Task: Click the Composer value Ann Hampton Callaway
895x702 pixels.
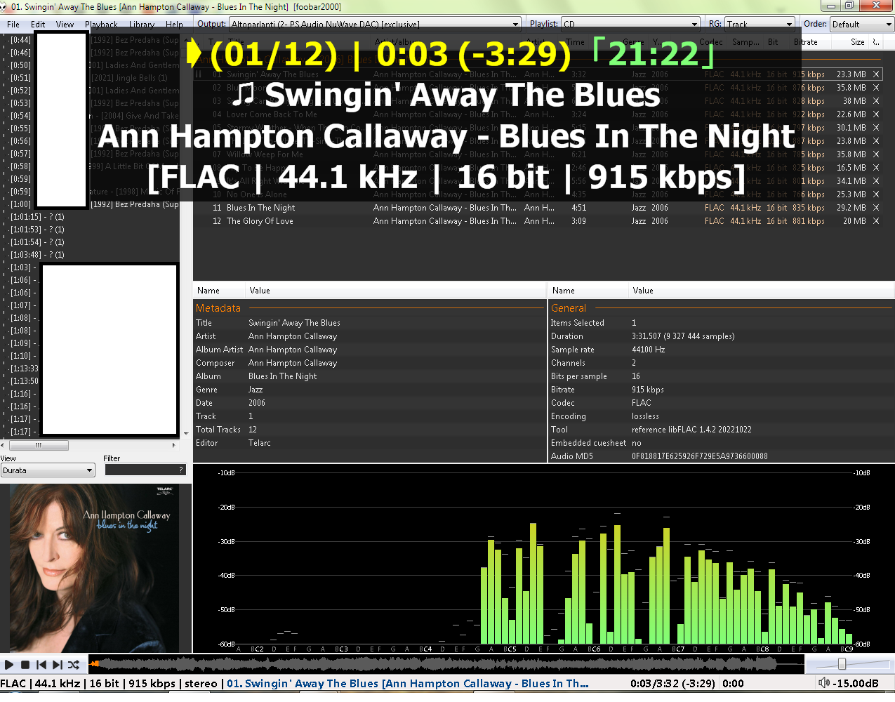Action: click(293, 363)
